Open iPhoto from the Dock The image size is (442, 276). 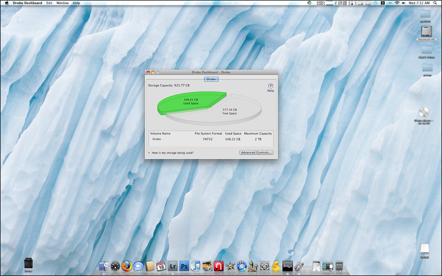click(x=207, y=266)
